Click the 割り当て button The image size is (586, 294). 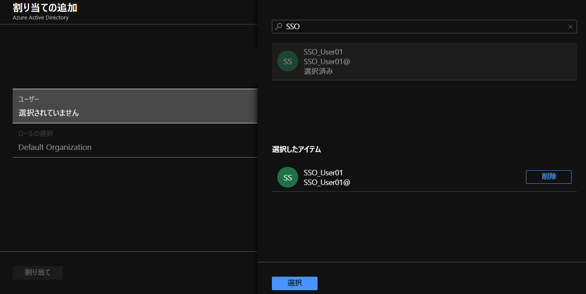(38, 272)
